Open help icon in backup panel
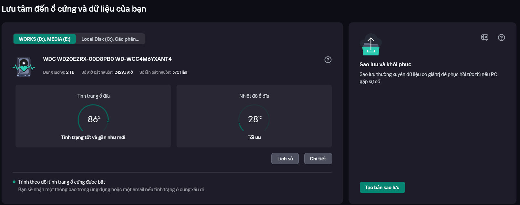520x205 pixels. [501, 38]
